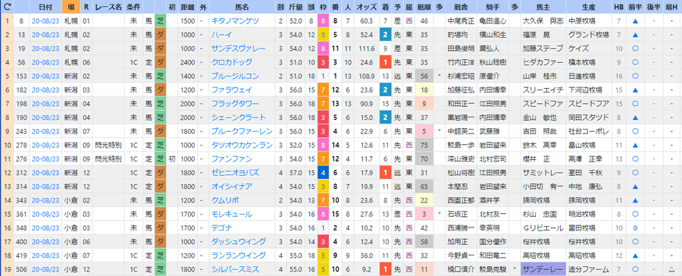
Task: Select the highlighted owner cell サンデーレー
Action: 543,269
